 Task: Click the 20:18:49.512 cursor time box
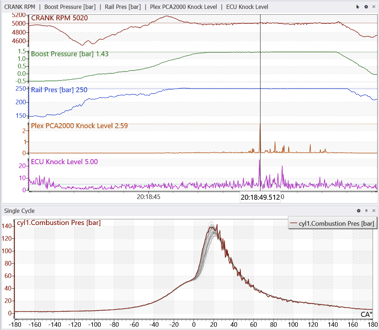coord(260,198)
